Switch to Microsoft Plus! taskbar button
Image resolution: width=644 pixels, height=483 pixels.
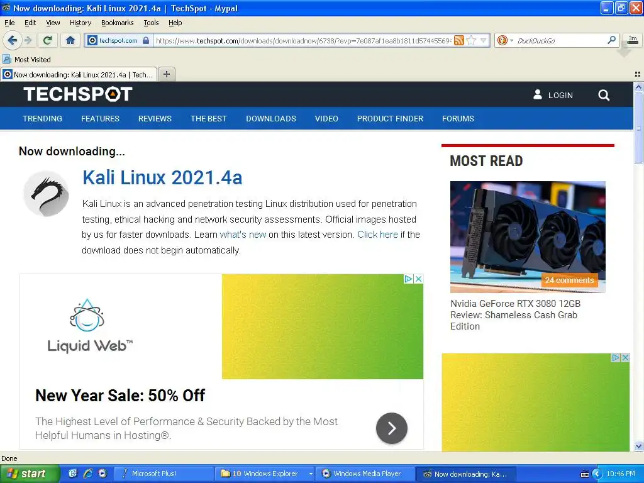point(164,474)
